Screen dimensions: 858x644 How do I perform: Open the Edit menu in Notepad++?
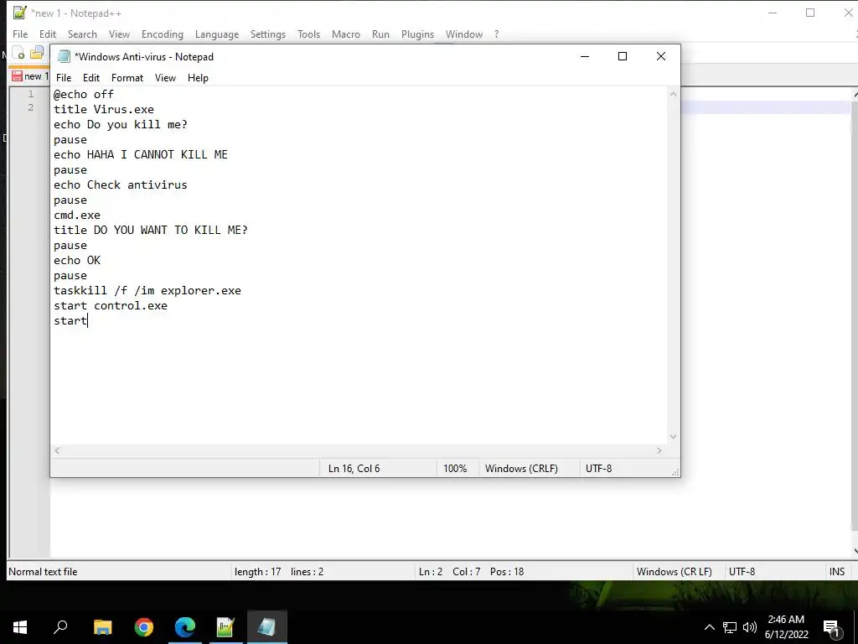point(48,34)
